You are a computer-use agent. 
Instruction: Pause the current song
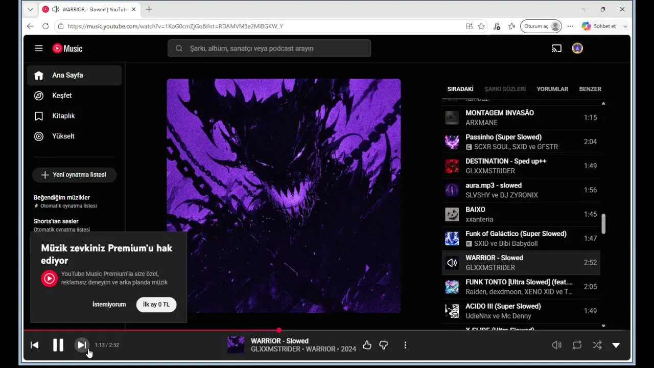[x=58, y=345]
